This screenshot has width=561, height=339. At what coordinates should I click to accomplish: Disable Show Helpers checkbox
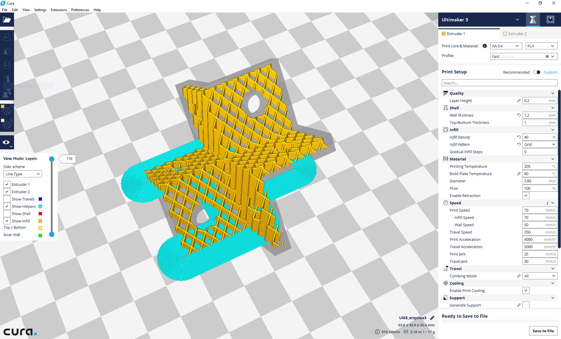7,206
